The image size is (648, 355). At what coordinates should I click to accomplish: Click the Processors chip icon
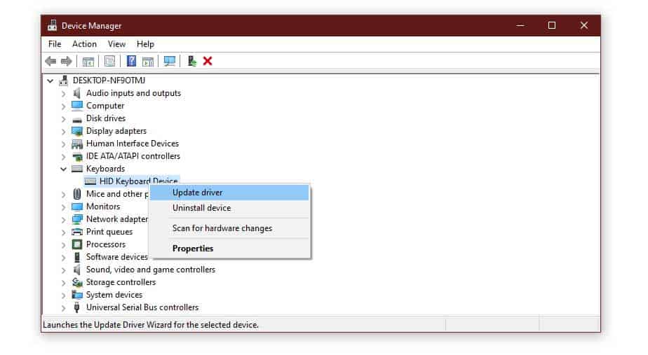pos(77,244)
